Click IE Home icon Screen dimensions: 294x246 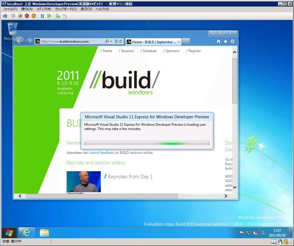tap(218, 41)
